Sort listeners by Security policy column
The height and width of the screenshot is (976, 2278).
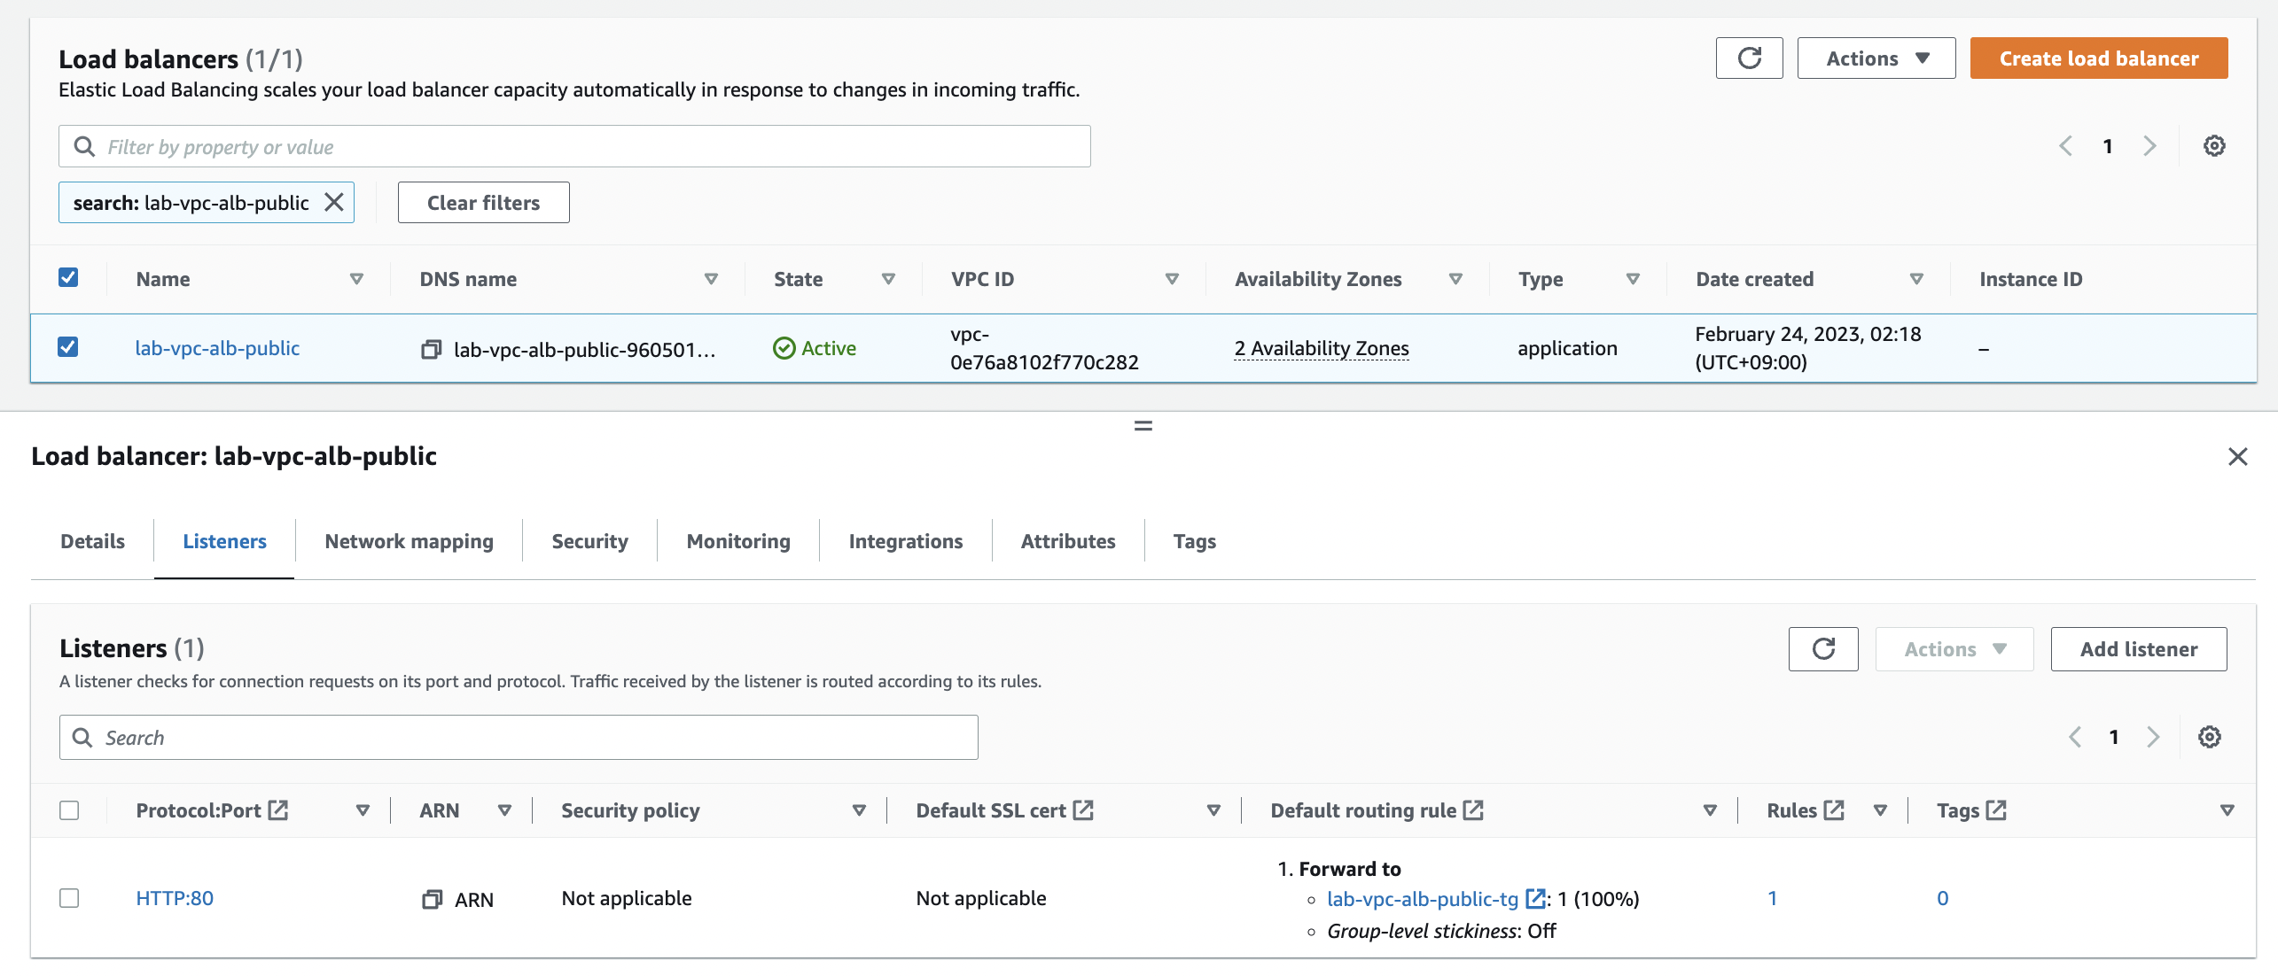pos(858,810)
